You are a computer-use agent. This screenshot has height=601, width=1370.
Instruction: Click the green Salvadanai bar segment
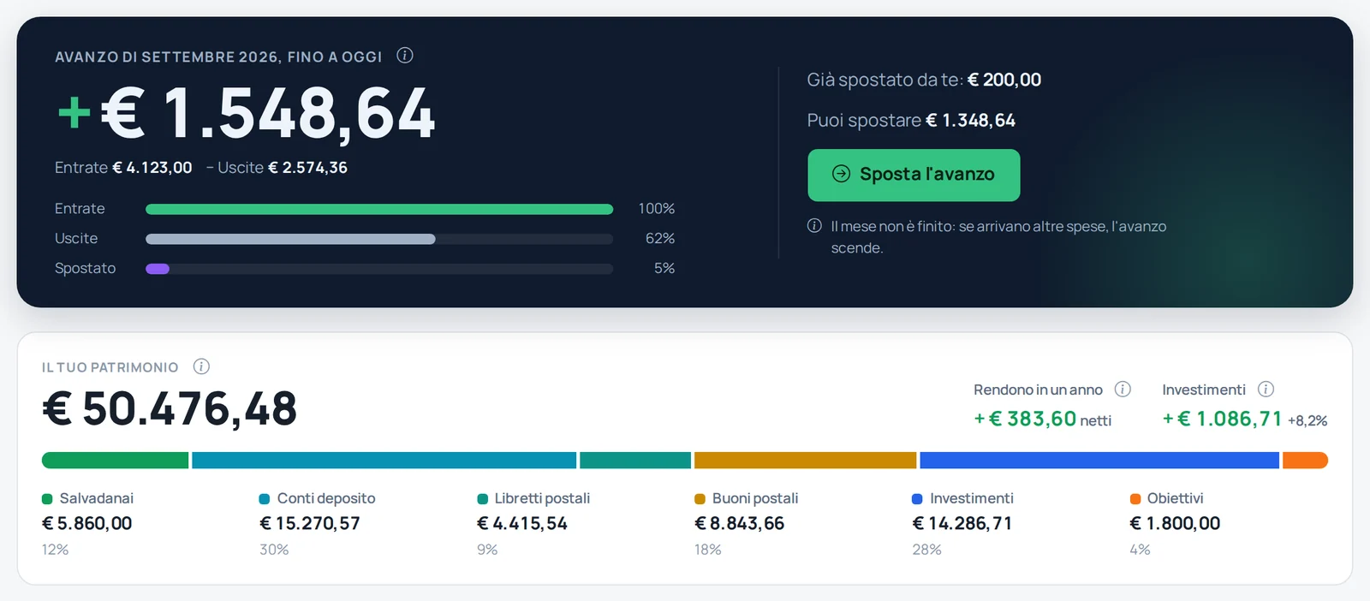coord(115,461)
